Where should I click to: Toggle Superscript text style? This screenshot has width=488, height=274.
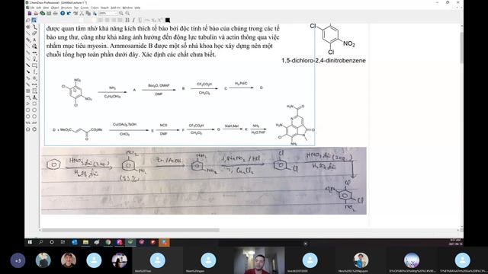(x=160, y=21)
